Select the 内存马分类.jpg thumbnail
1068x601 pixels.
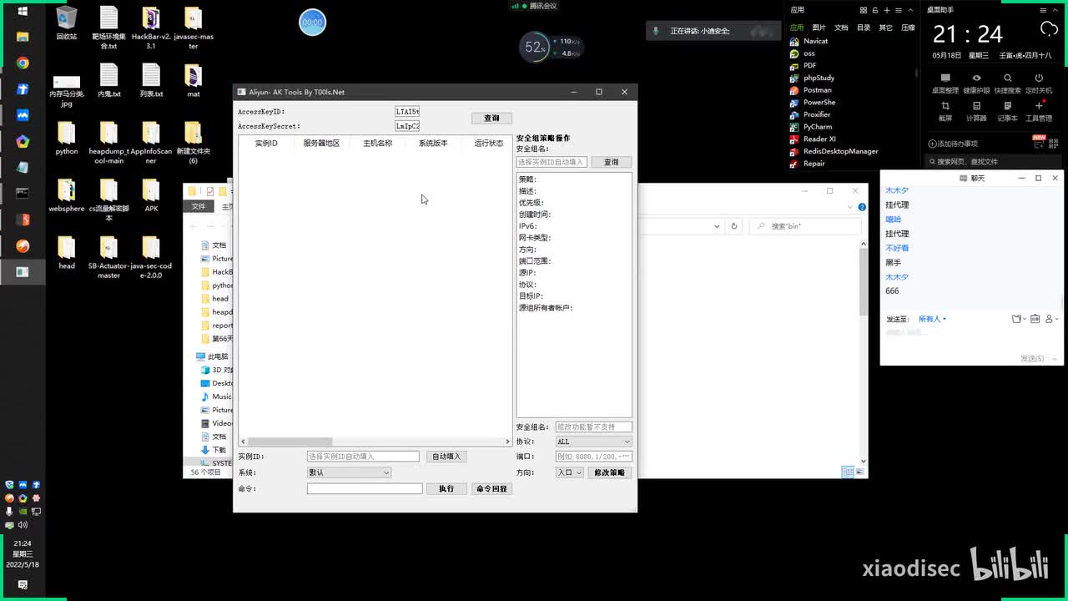tap(67, 91)
